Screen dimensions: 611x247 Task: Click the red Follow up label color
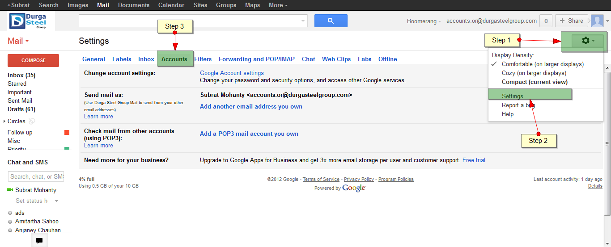(x=67, y=132)
